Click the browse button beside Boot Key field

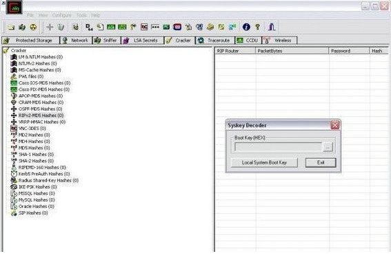pyautogui.click(x=328, y=147)
